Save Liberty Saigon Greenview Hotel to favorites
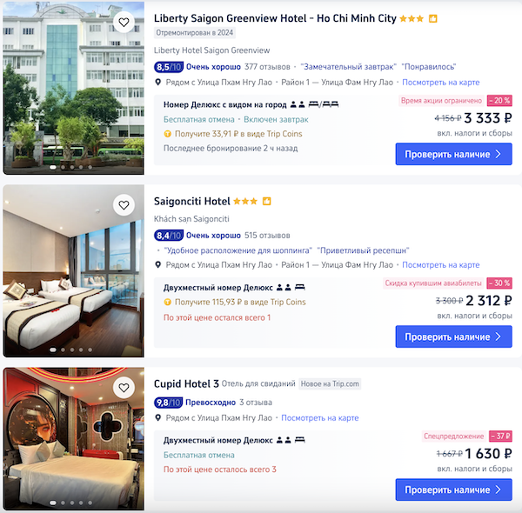Viewport: 522px width, 513px height. tap(124, 23)
